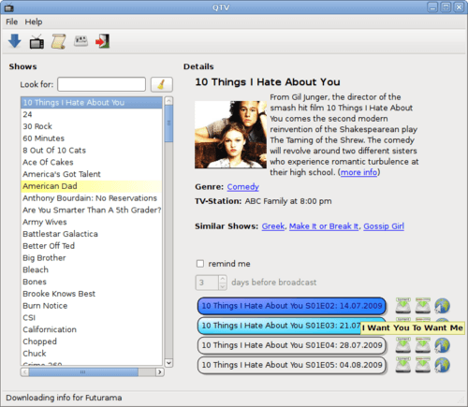Screen dimensions: 468x407
Task: Click the shows list vertical scrollbar handle
Action: click(x=168, y=124)
